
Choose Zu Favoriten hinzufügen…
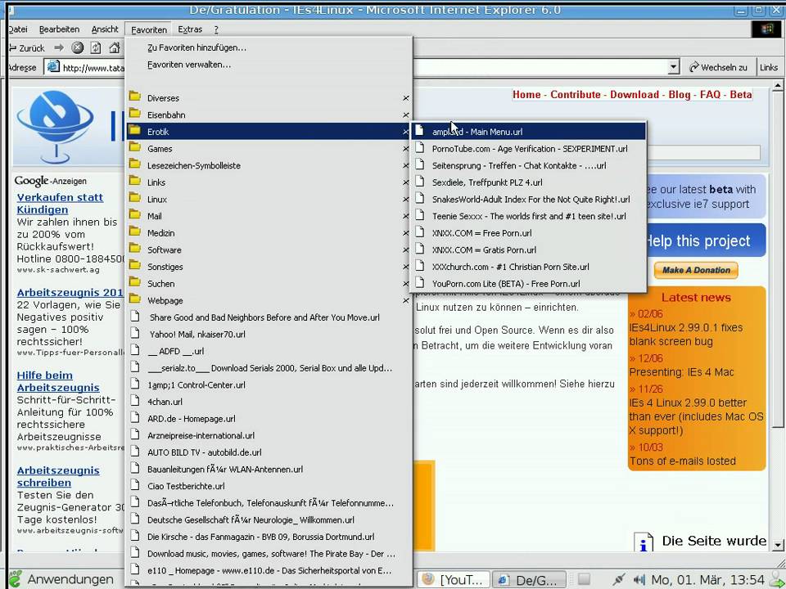point(197,47)
